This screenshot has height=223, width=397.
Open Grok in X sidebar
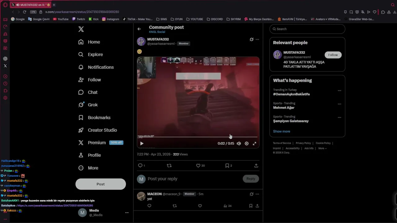click(x=88, y=105)
